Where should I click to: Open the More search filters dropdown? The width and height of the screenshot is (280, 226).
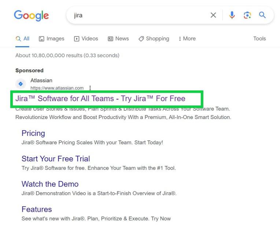[187, 39]
